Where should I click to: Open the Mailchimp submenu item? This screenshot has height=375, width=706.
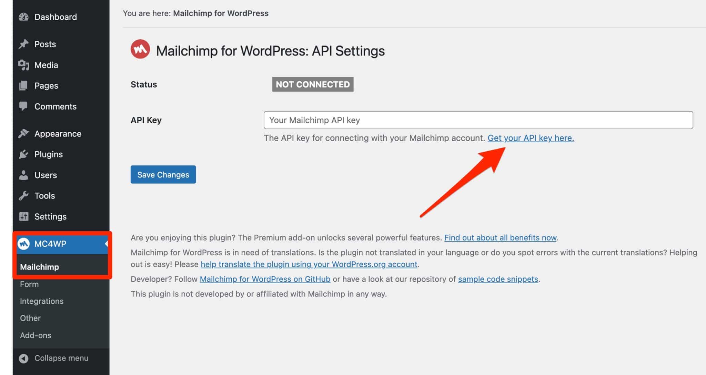point(39,267)
